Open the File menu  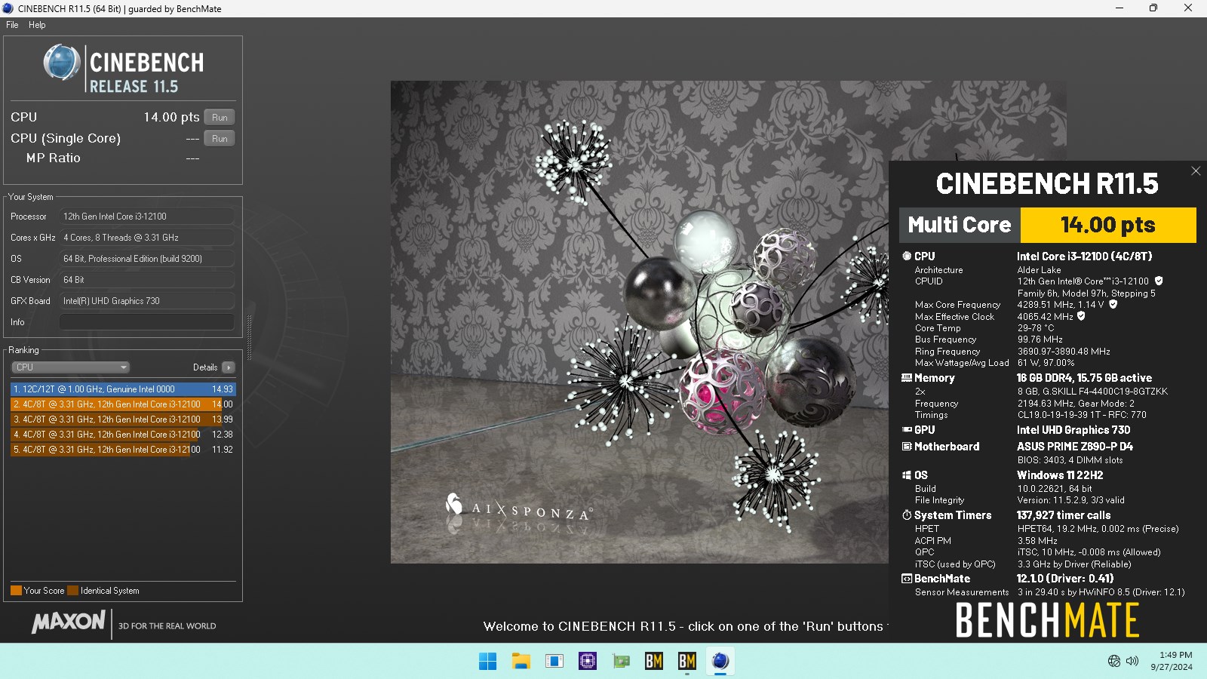click(12, 25)
